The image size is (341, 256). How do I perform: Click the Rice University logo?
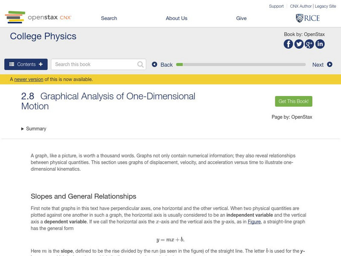307,18
